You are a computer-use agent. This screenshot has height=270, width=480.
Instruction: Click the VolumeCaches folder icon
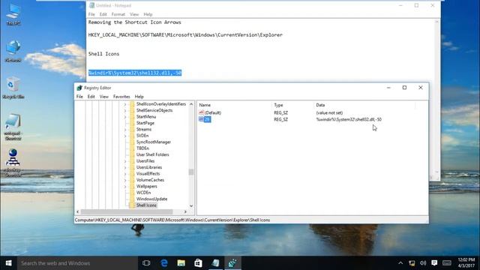point(132,180)
